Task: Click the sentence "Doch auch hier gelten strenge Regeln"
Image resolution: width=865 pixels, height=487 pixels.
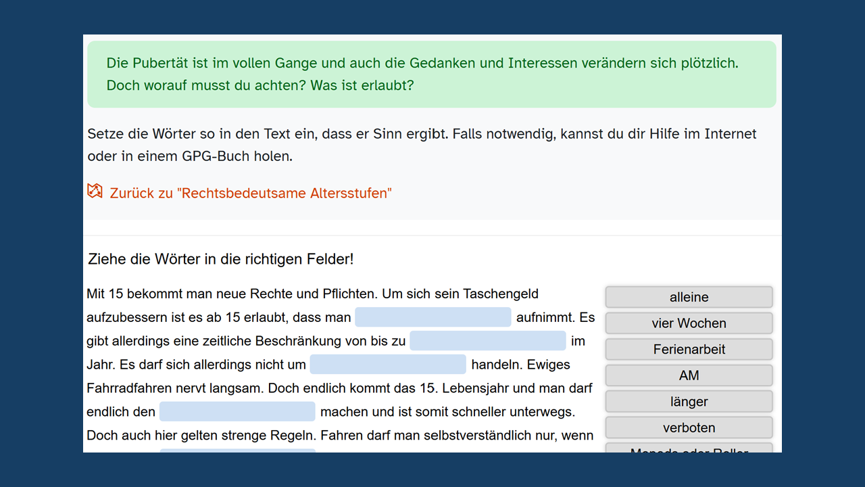Action: 201,436
